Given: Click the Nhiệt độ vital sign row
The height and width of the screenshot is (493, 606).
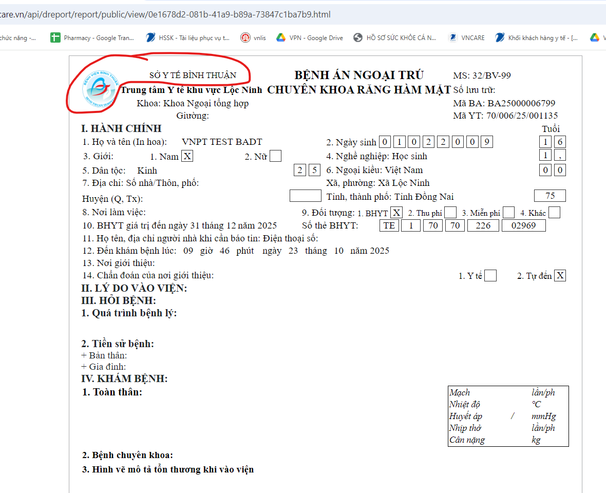Looking at the screenshot, I should [x=508, y=404].
